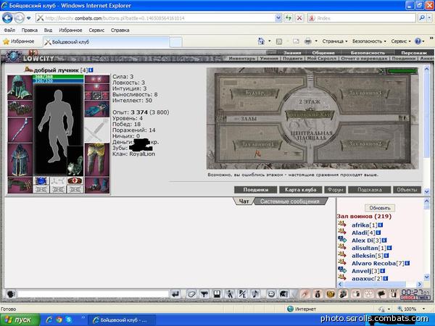Click the money bag icon in bottom bar

(x=318, y=294)
